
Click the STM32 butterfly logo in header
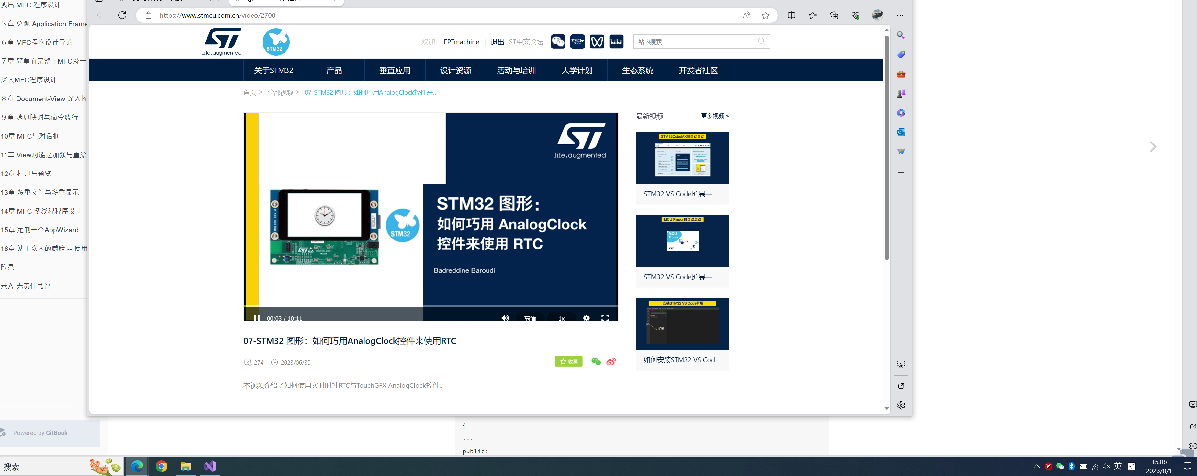275,42
